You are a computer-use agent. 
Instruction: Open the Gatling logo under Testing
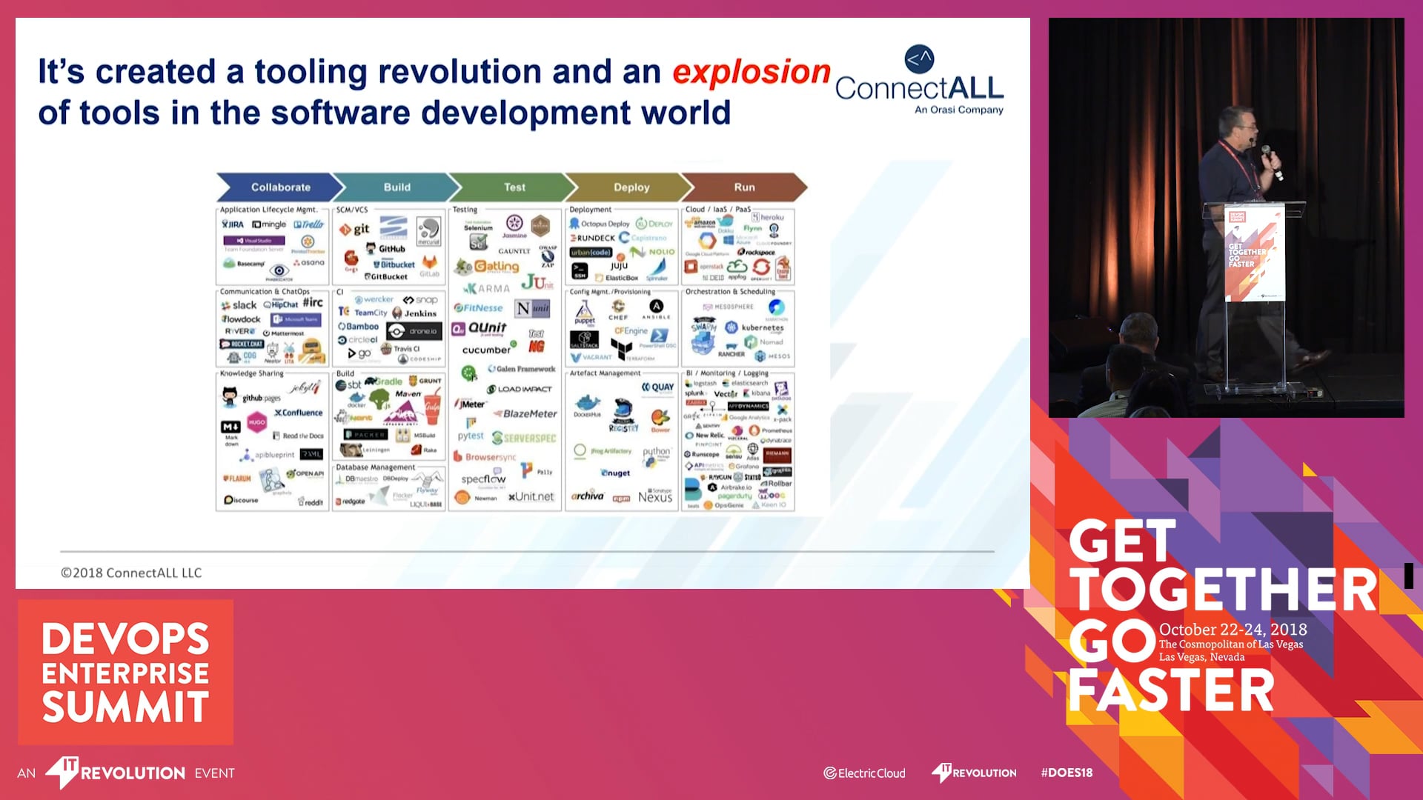tap(488, 266)
